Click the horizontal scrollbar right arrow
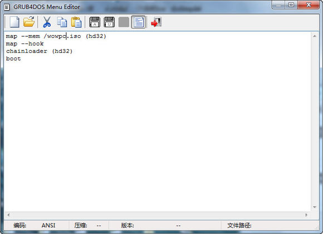323x234 pixels. [306, 215]
